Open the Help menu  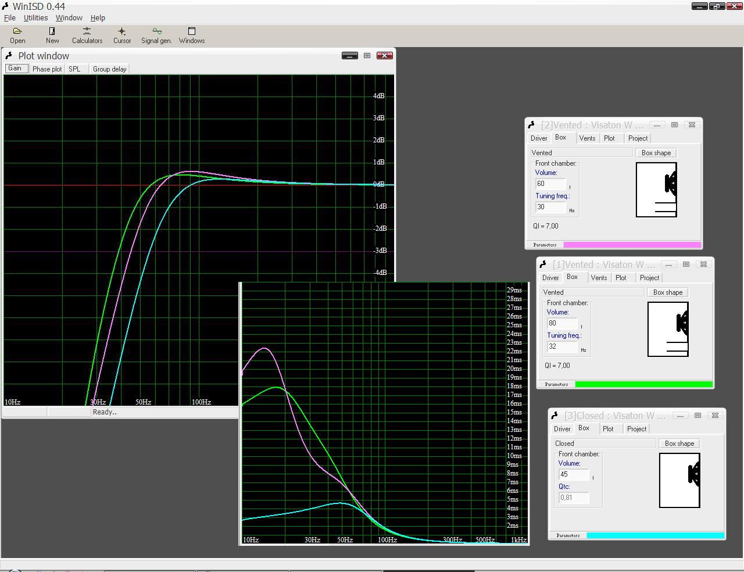click(98, 18)
